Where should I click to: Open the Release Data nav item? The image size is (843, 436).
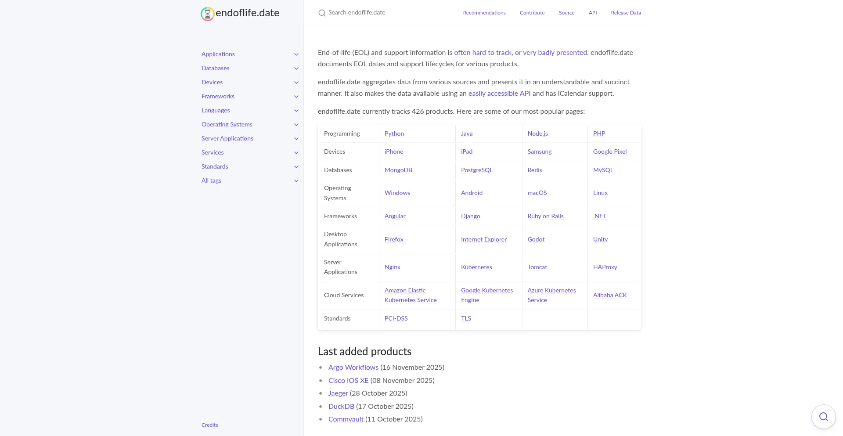626,13
